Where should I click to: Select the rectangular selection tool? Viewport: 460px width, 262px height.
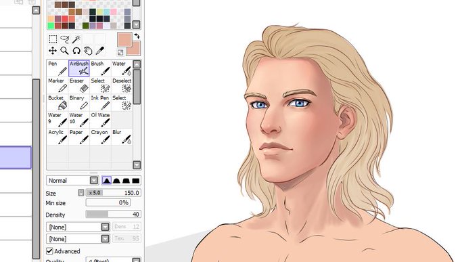pos(53,39)
